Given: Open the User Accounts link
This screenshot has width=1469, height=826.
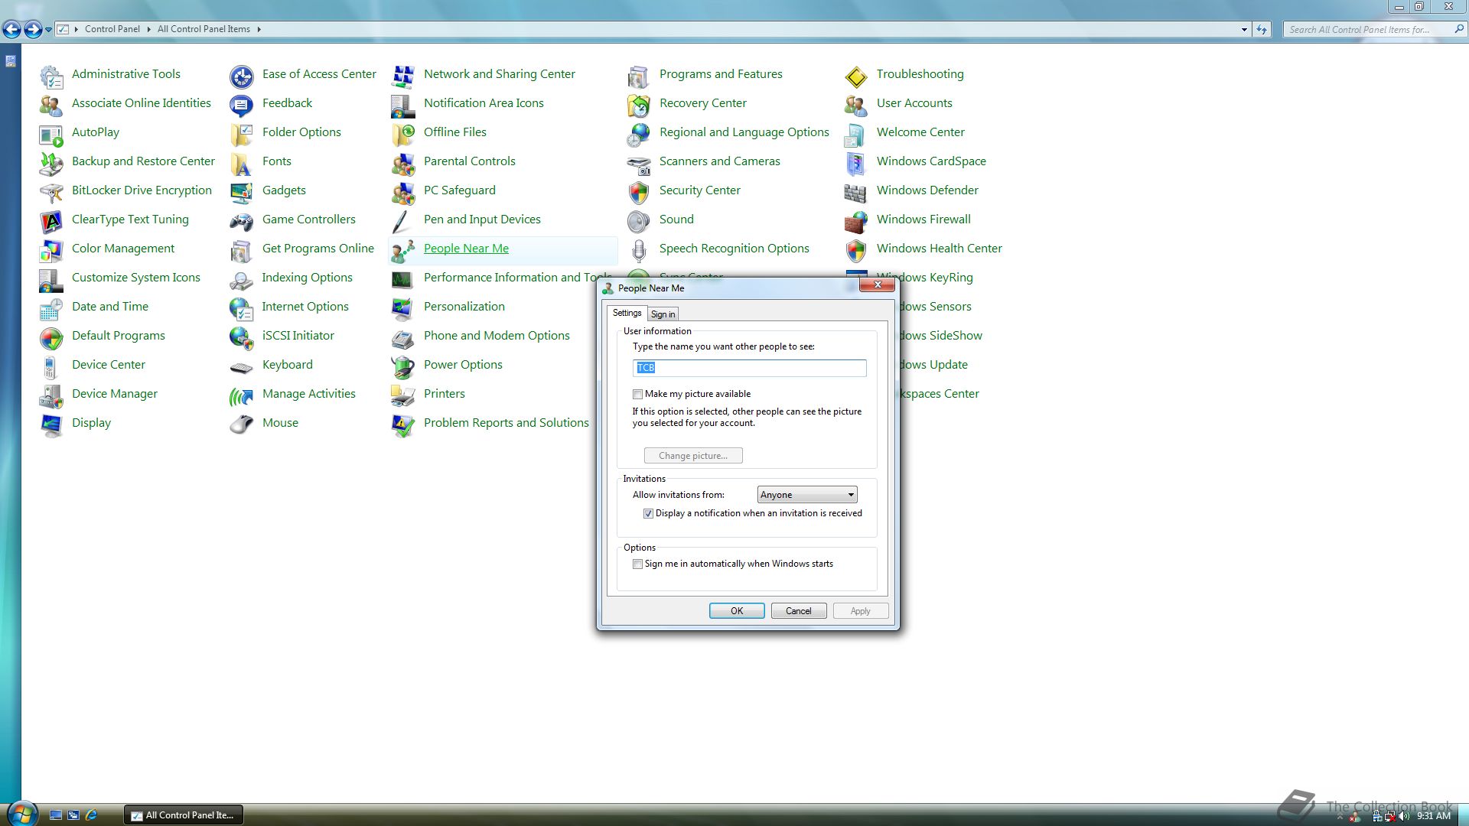Looking at the screenshot, I should [914, 103].
